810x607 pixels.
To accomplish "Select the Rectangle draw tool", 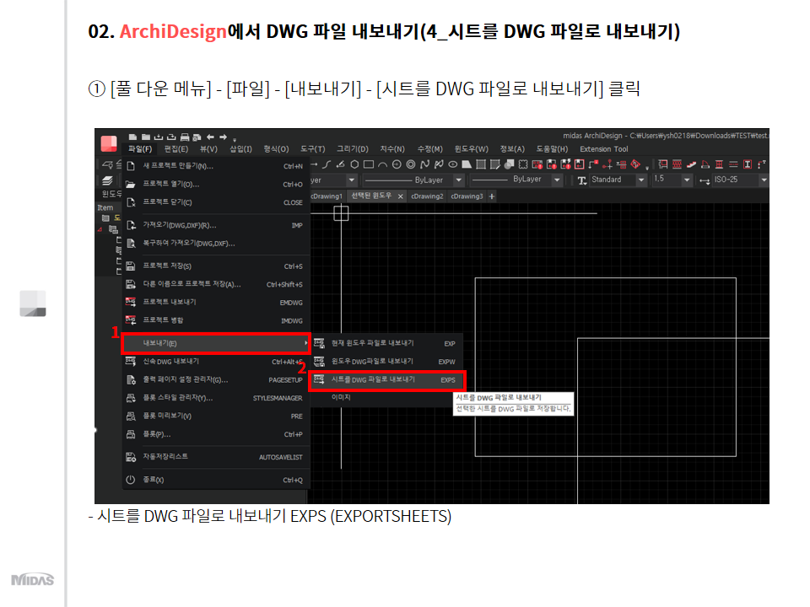I will 369,164.
